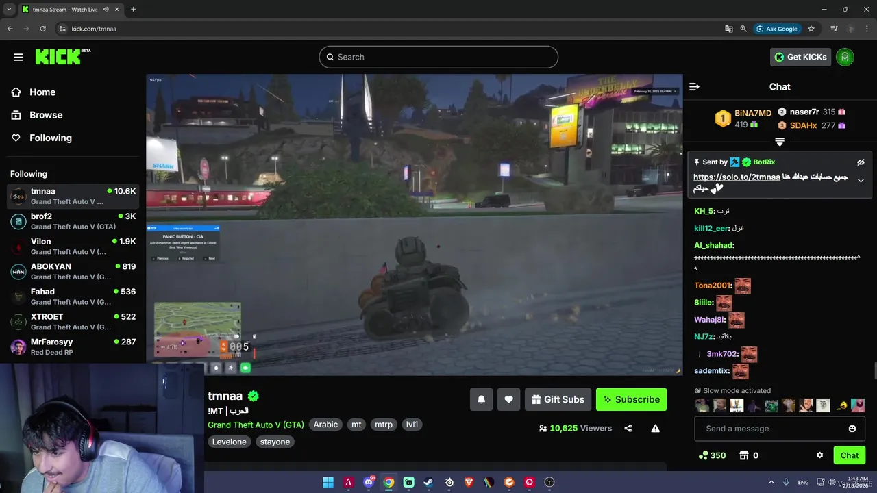Focus the Kick search box
Viewport: 877px width, 493px height.
tap(438, 57)
